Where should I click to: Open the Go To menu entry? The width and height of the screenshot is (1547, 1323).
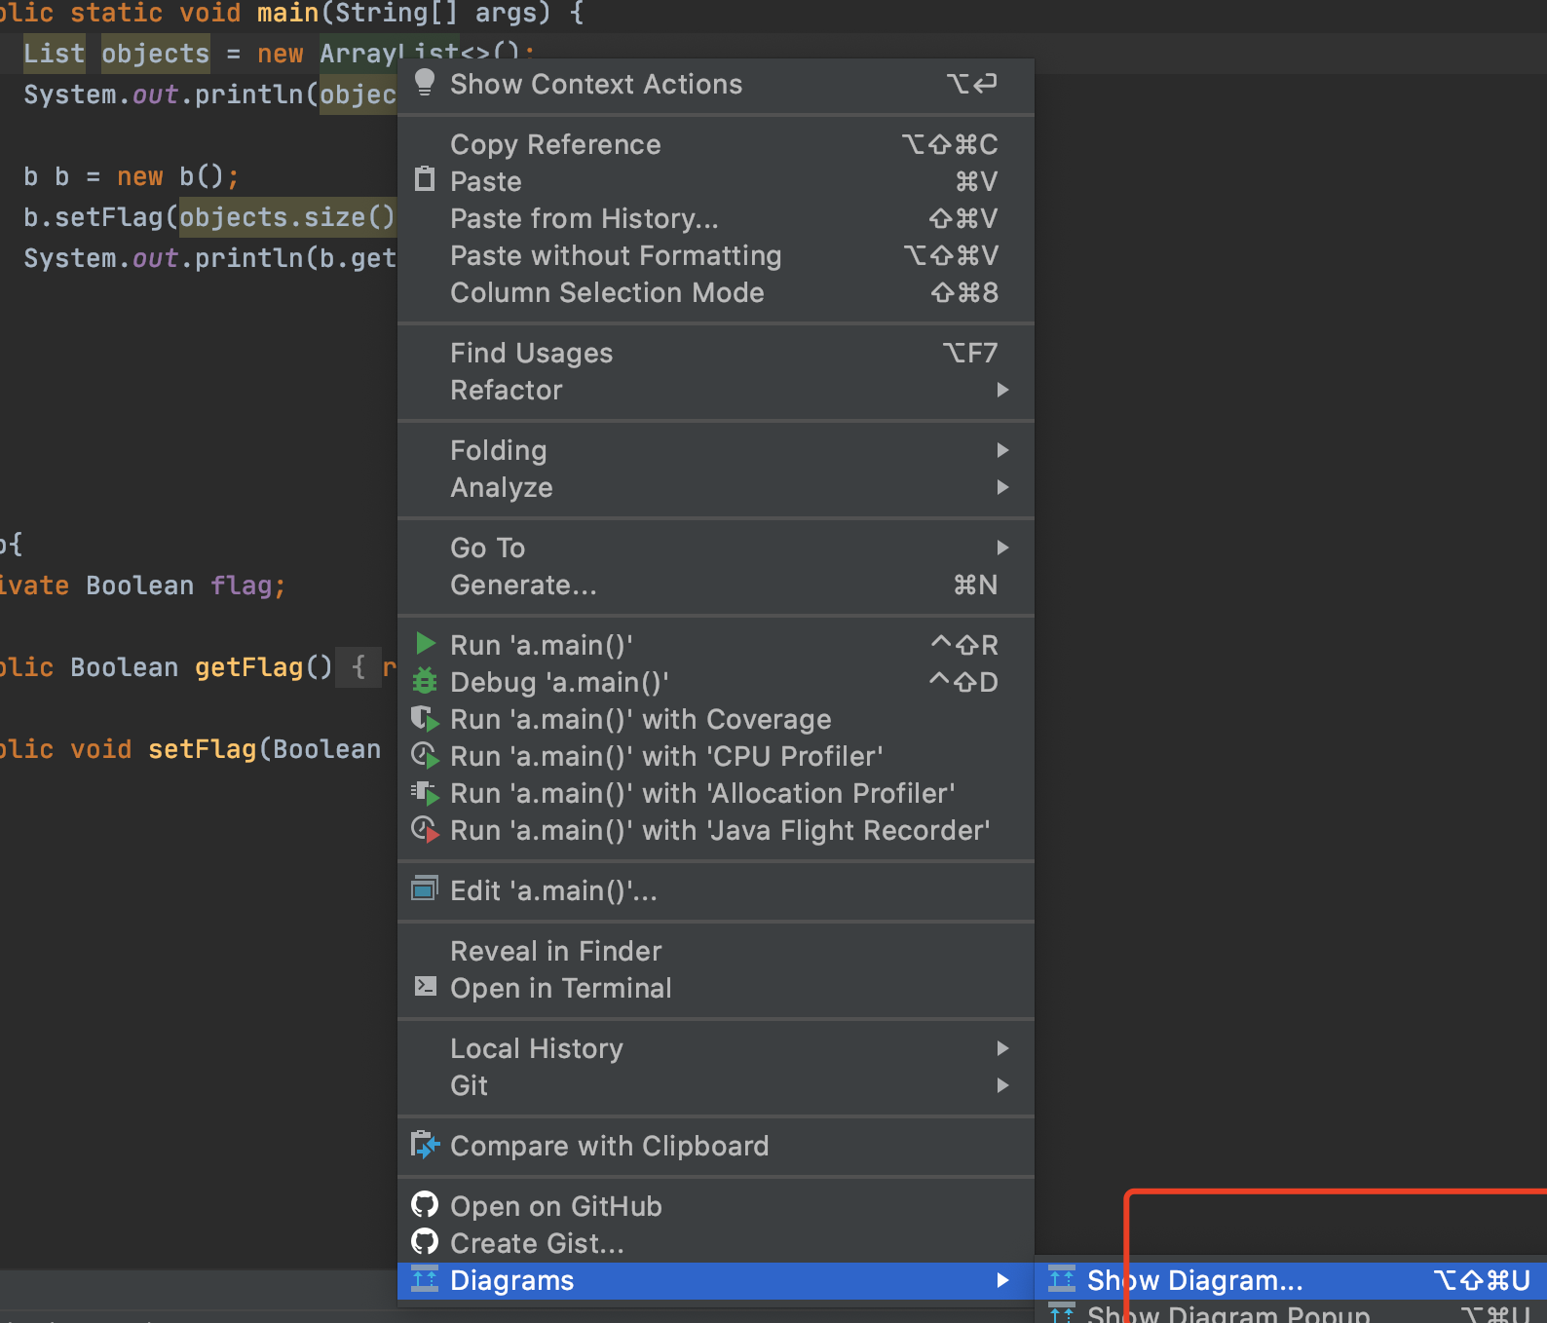(x=716, y=548)
